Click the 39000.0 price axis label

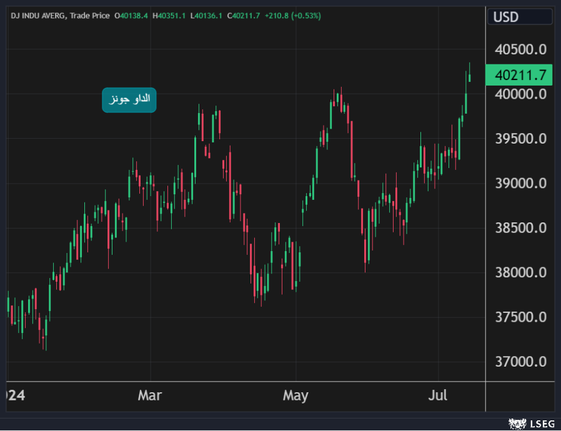pos(520,184)
